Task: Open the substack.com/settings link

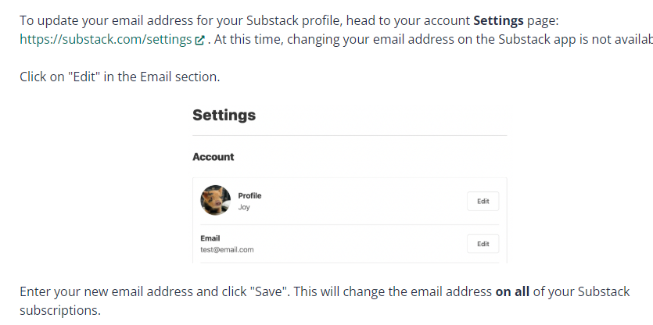Action: [106, 40]
